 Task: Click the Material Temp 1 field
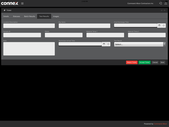point(105,35)
